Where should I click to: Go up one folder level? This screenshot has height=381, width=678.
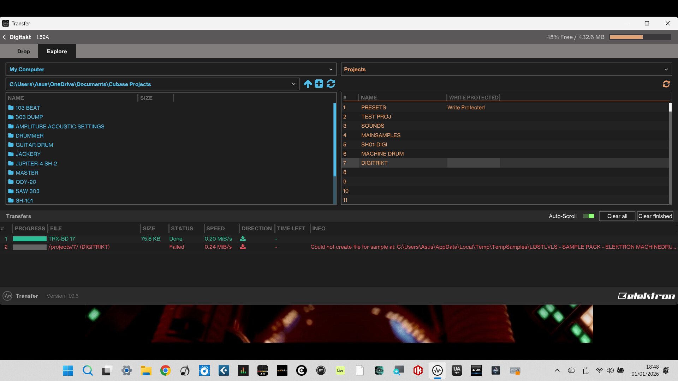click(x=308, y=84)
